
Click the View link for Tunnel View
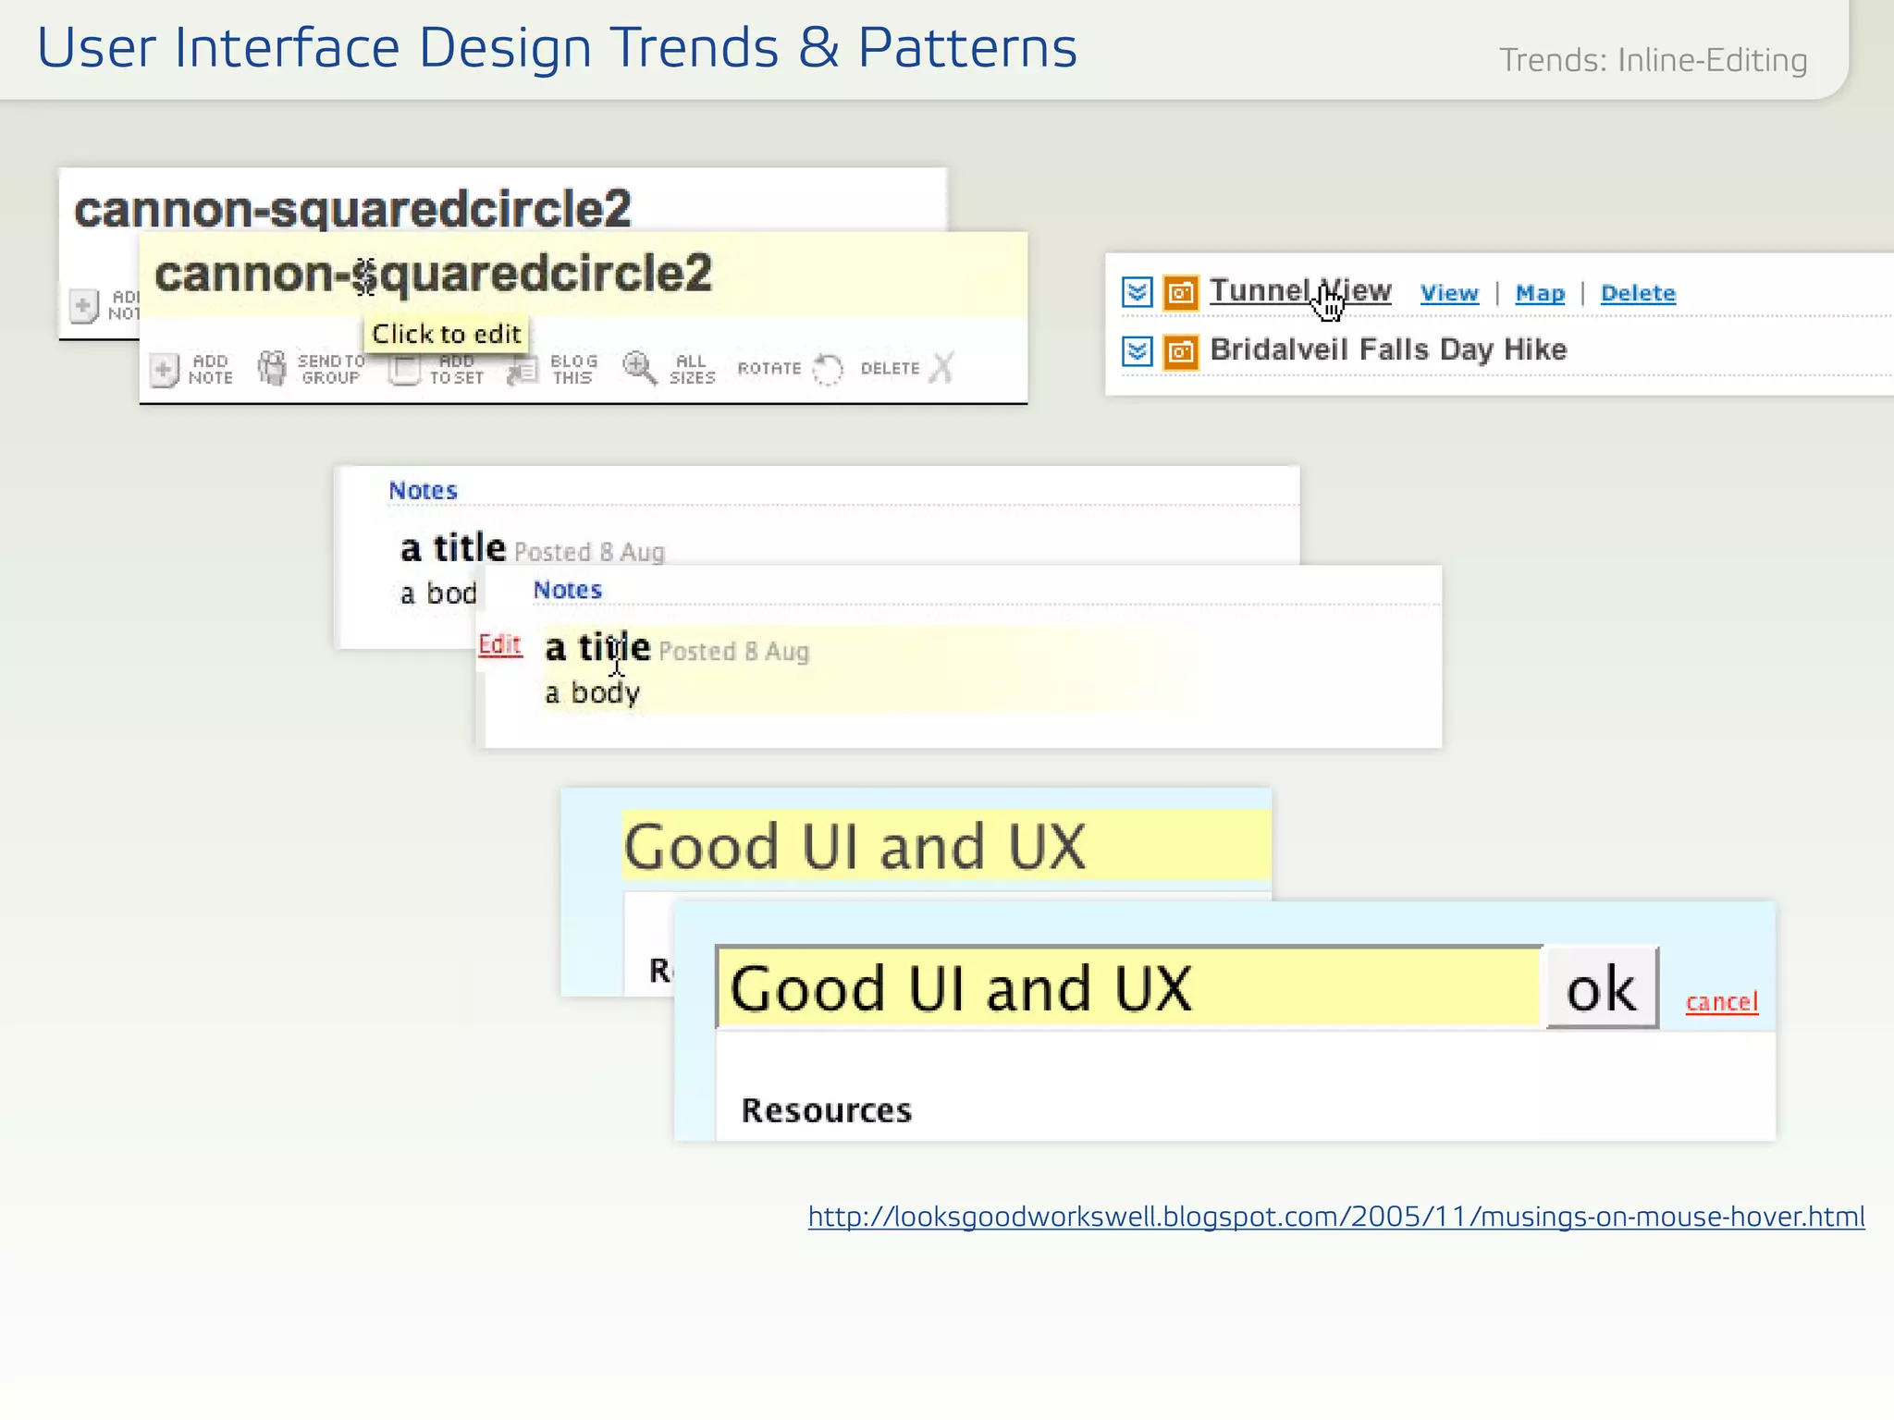[x=1449, y=293]
